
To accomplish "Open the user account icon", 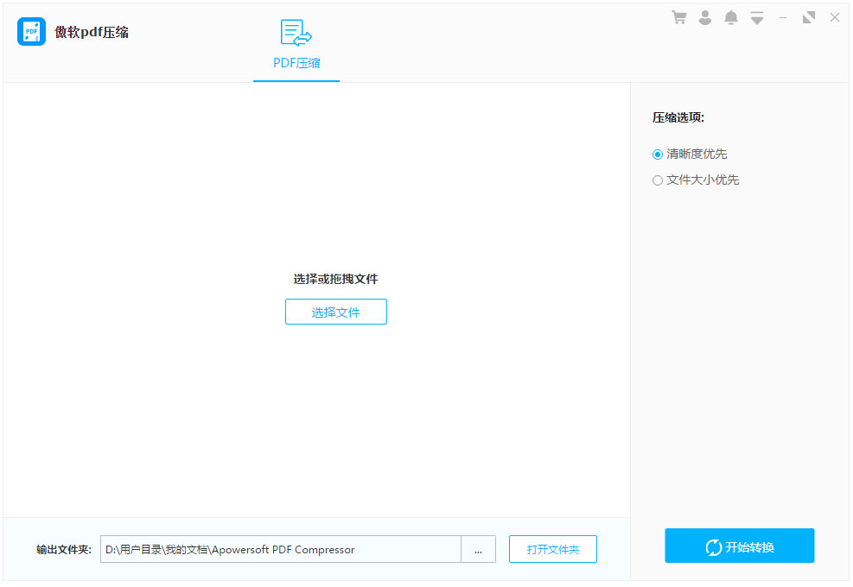I will pyautogui.click(x=705, y=16).
